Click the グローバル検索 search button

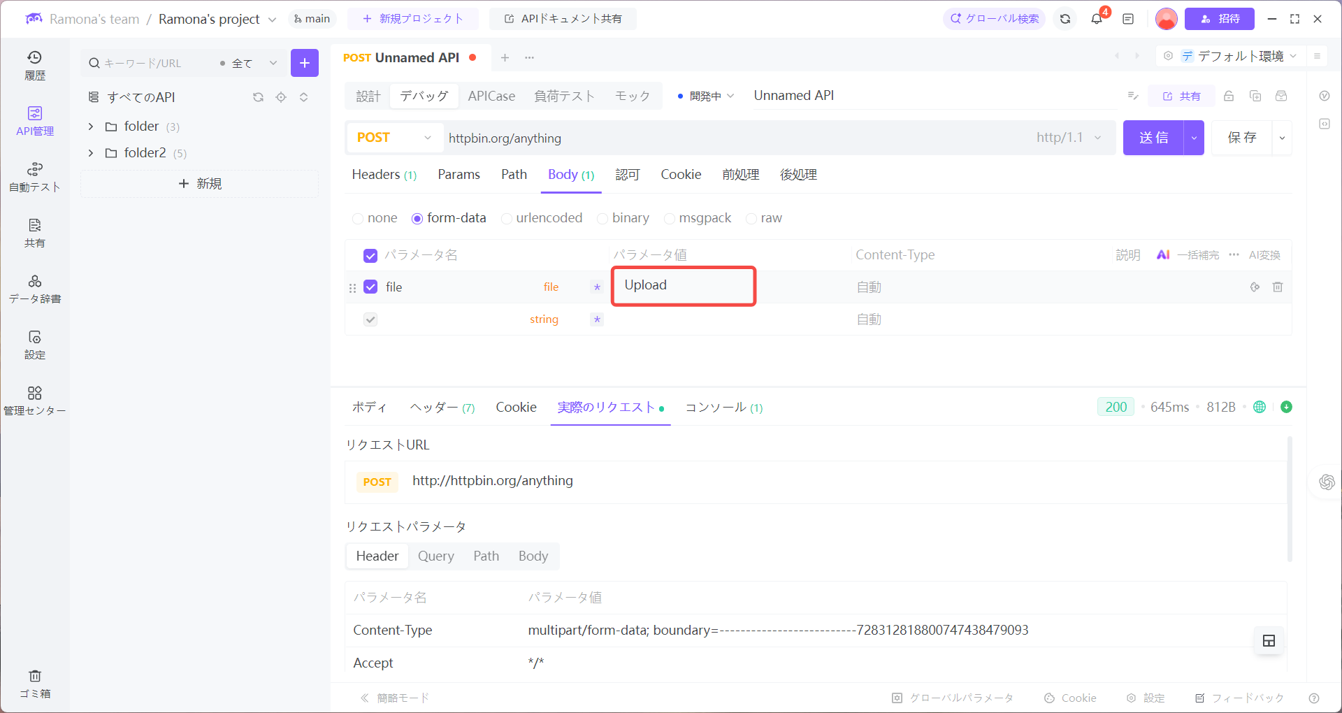pyautogui.click(x=994, y=19)
